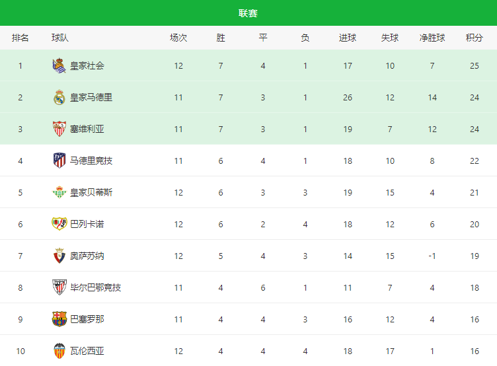Click the 积分 column header

pyautogui.click(x=474, y=38)
